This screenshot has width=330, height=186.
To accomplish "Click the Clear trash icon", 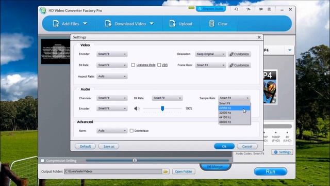I will click(212, 24).
